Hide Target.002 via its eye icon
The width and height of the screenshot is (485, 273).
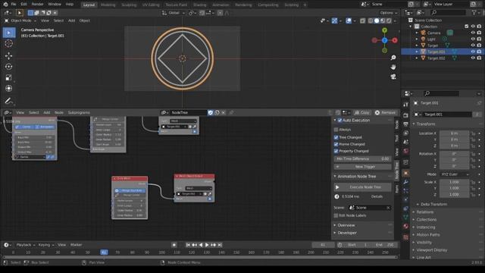tap(473, 58)
